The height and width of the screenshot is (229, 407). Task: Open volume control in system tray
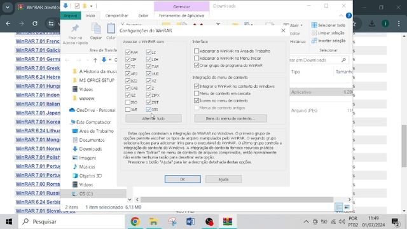(342, 222)
